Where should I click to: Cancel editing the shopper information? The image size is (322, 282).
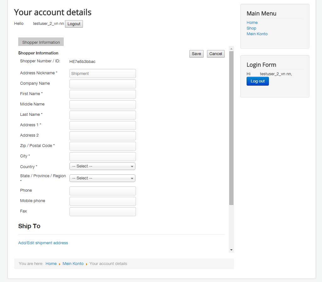coord(216,54)
